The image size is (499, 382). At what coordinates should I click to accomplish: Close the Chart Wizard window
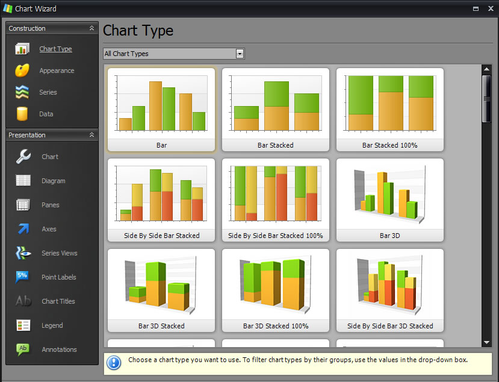point(491,8)
